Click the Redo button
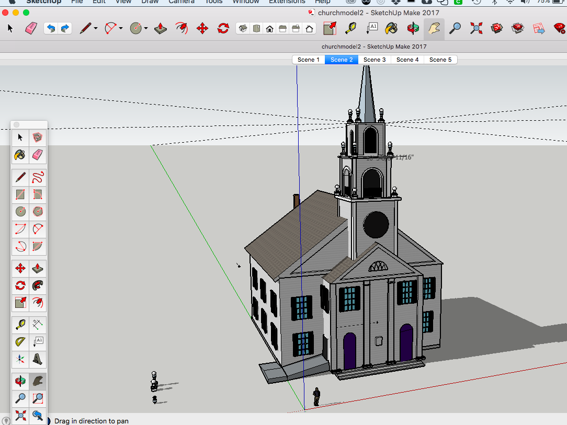This screenshot has height=425, width=567. click(x=64, y=28)
